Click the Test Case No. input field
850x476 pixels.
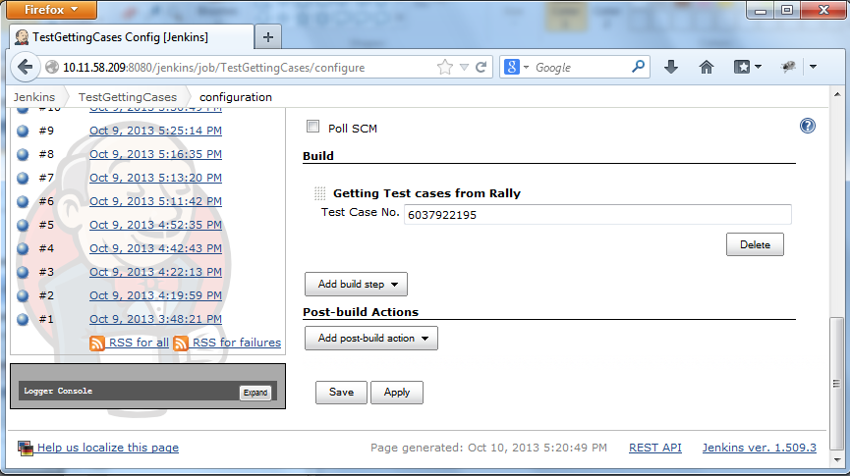(597, 215)
